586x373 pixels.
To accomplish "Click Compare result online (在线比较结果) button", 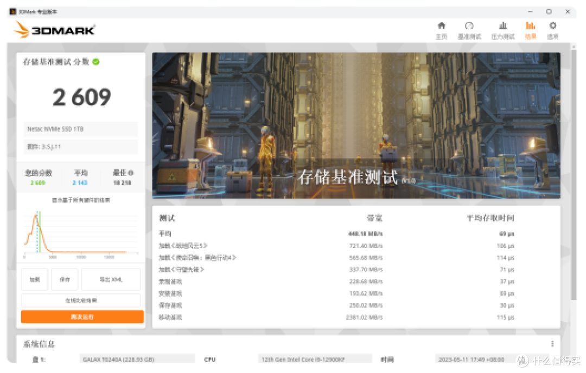I will coord(81,300).
